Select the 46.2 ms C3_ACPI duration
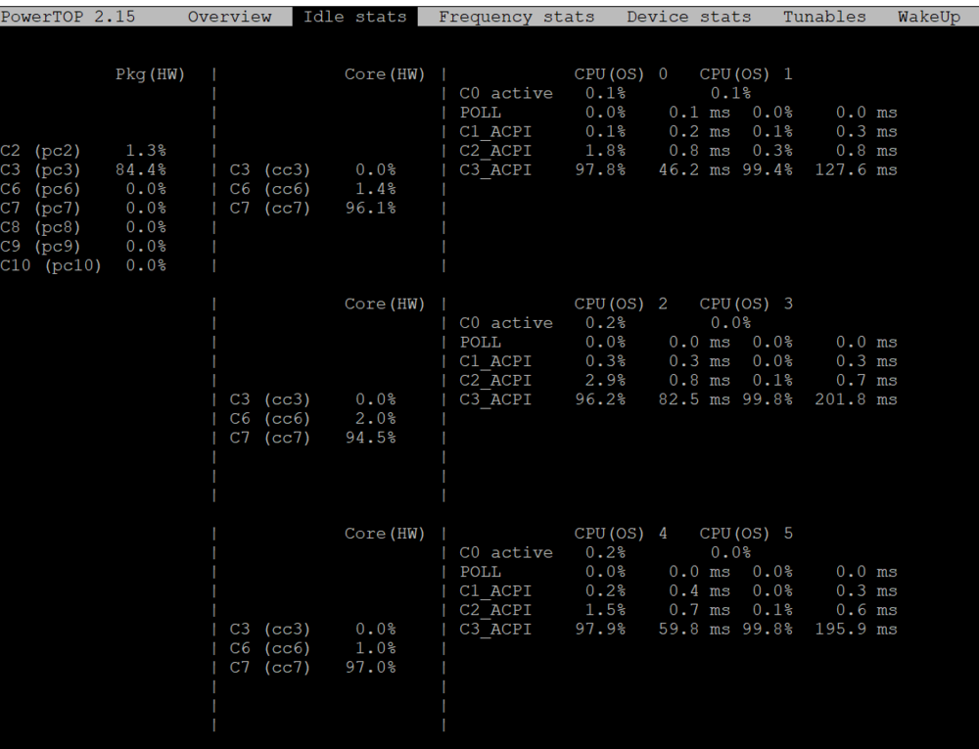 point(694,169)
